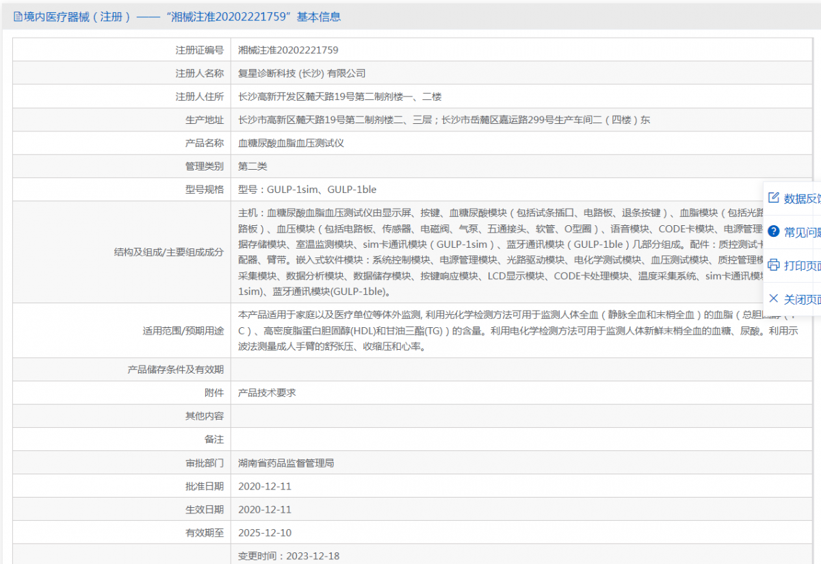The width and height of the screenshot is (821, 564).
Task: Open the 产品技术要求 attachment link
Action: (267, 393)
